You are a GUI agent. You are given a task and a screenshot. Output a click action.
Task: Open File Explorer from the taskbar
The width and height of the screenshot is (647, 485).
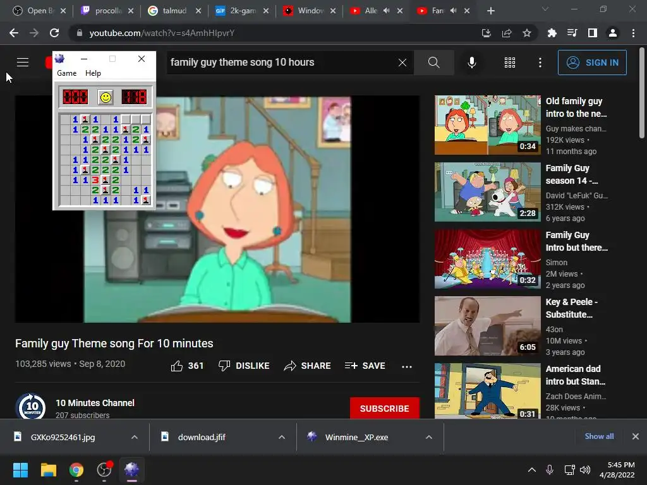tap(48, 470)
